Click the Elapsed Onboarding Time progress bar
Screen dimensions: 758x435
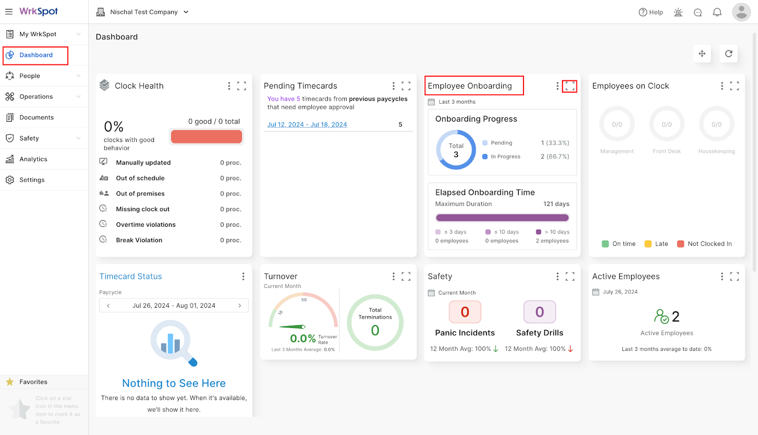tap(502, 217)
